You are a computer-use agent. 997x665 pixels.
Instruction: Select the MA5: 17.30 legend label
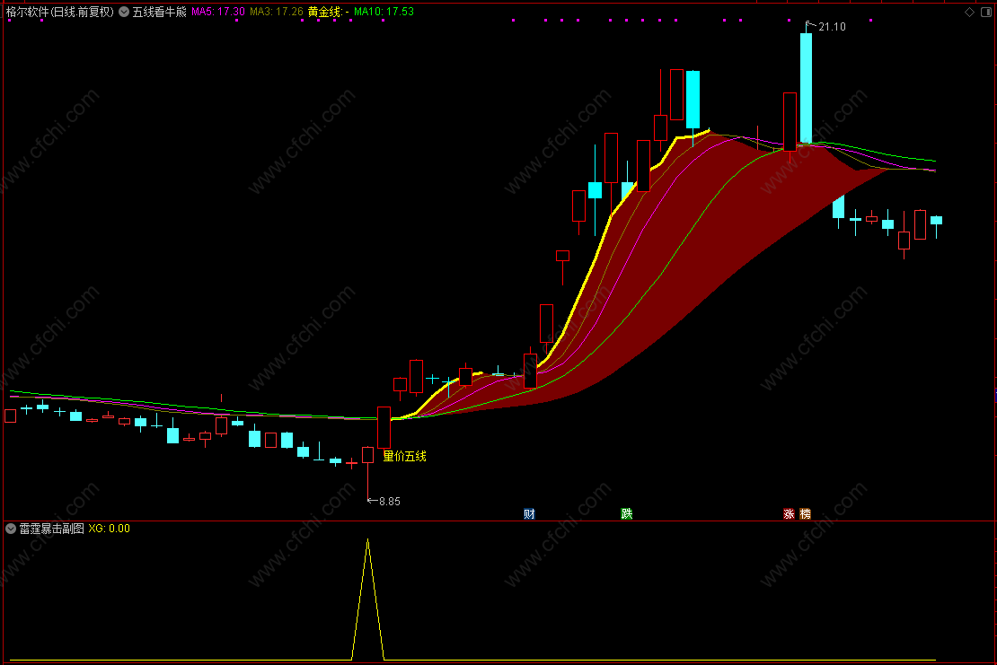[x=218, y=12]
